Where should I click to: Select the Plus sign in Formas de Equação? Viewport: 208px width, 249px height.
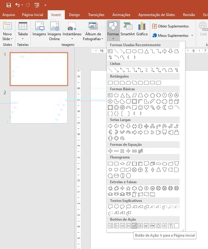pyautogui.click(x=110, y=151)
